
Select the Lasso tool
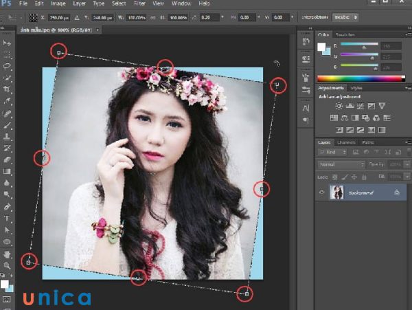tap(8, 66)
